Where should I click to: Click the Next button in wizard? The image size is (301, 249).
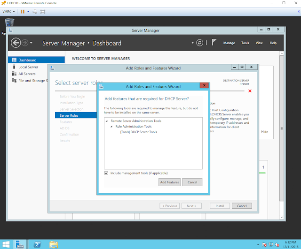click(191, 206)
